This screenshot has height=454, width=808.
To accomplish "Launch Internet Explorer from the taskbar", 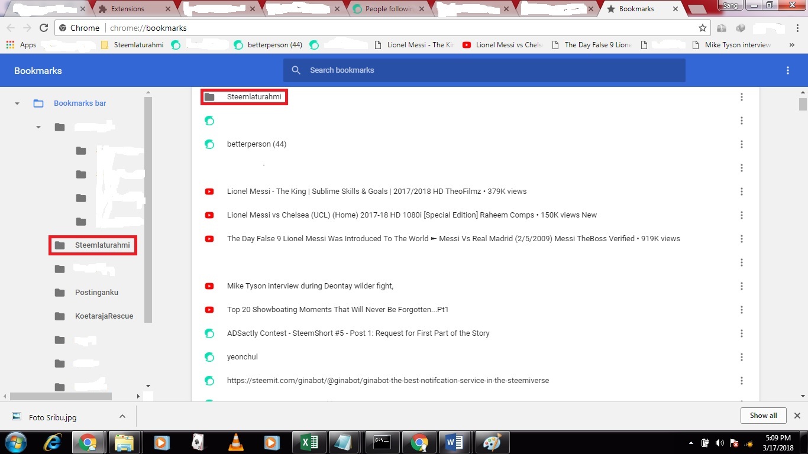I will click(x=53, y=442).
